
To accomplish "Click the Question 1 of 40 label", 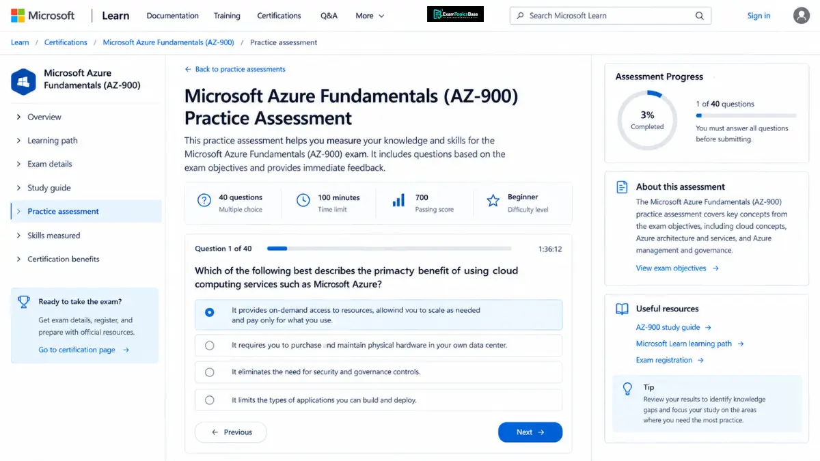I will point(223,249).
